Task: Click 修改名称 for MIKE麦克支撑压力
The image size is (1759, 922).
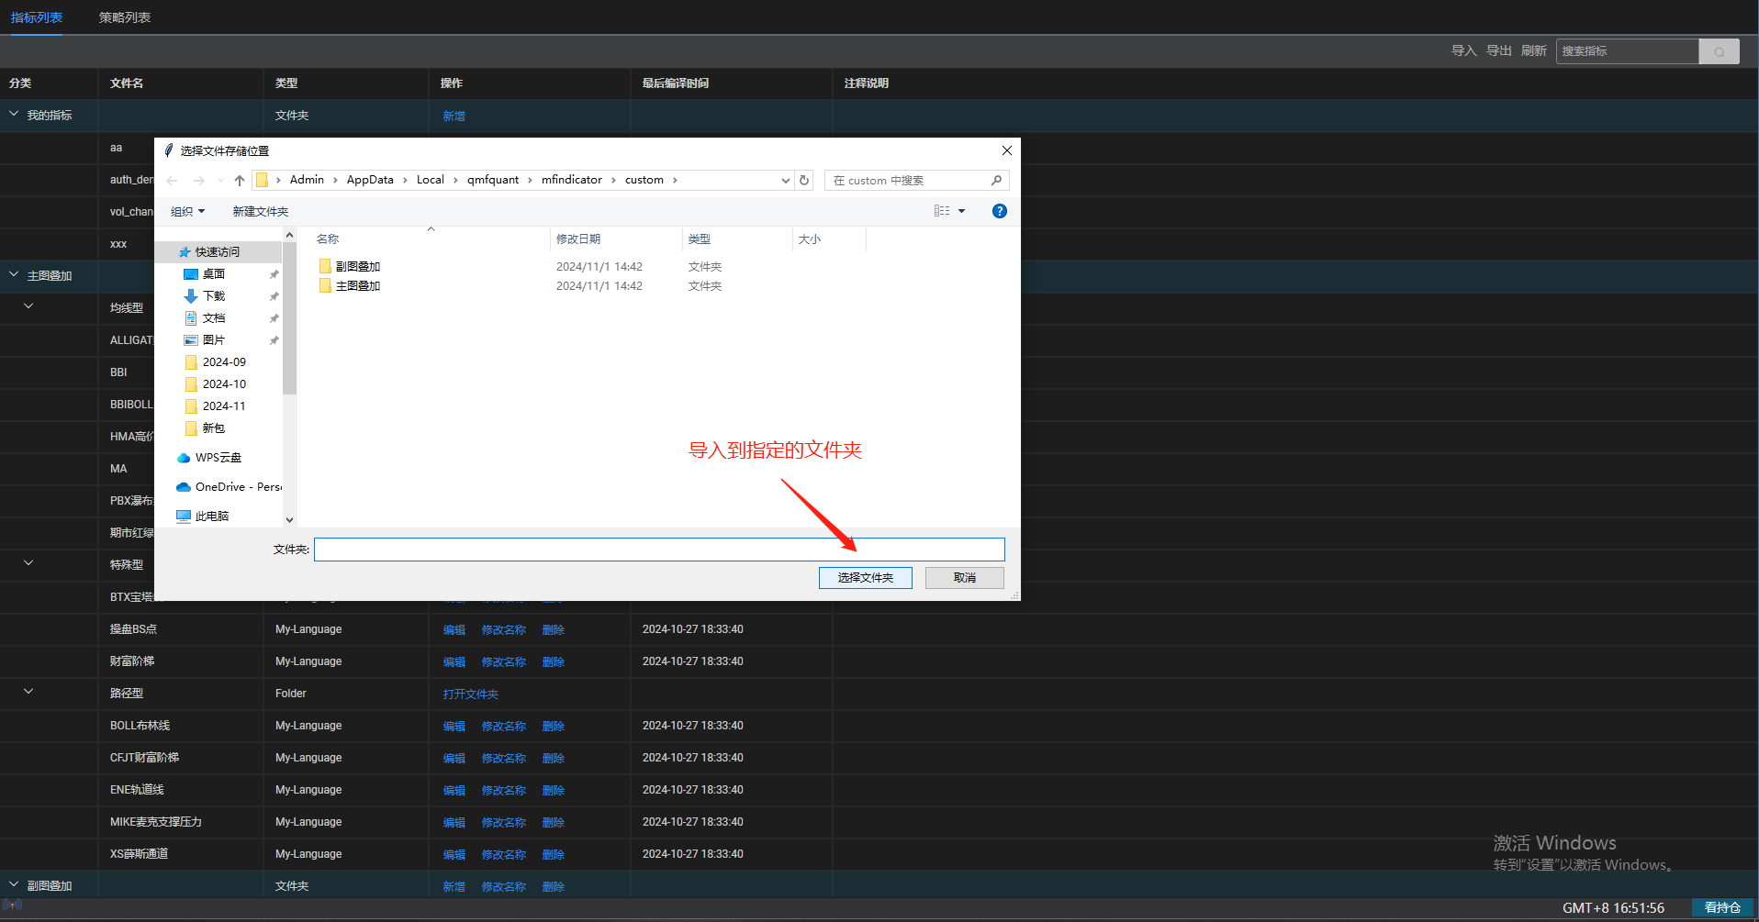Action: tap(503, 823)
